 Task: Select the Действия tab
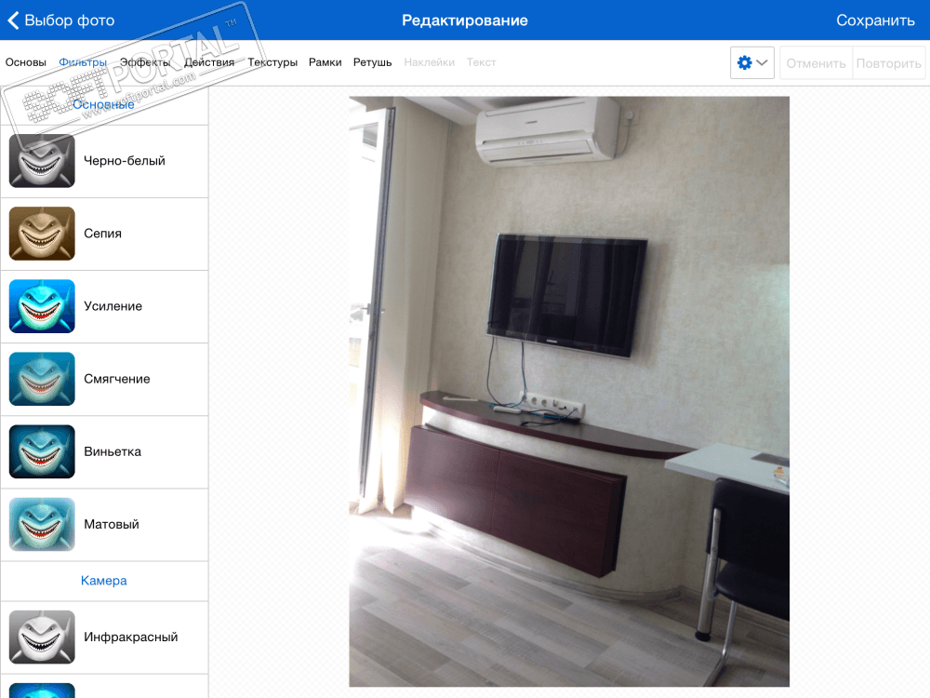coord(209,62)
